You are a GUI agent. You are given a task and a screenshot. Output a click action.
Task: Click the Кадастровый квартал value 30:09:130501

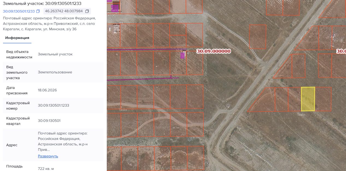tap(49, 121)
